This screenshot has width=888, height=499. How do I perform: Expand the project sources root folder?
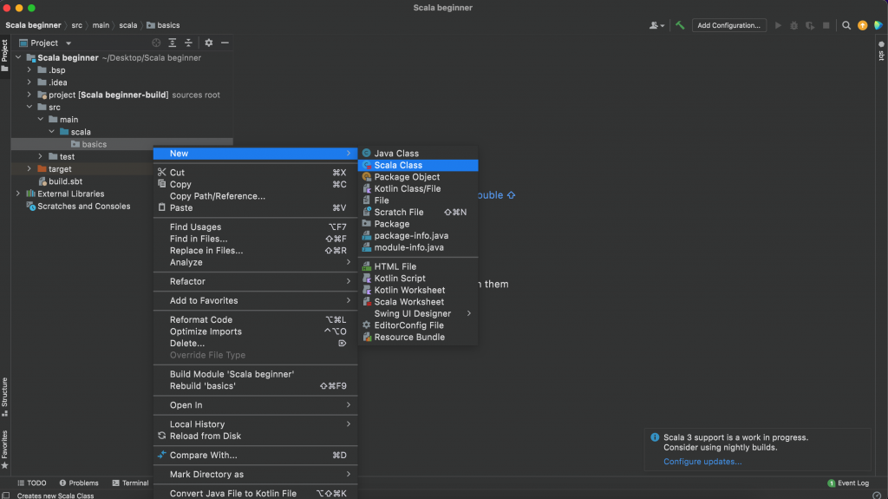pos(29,95)
